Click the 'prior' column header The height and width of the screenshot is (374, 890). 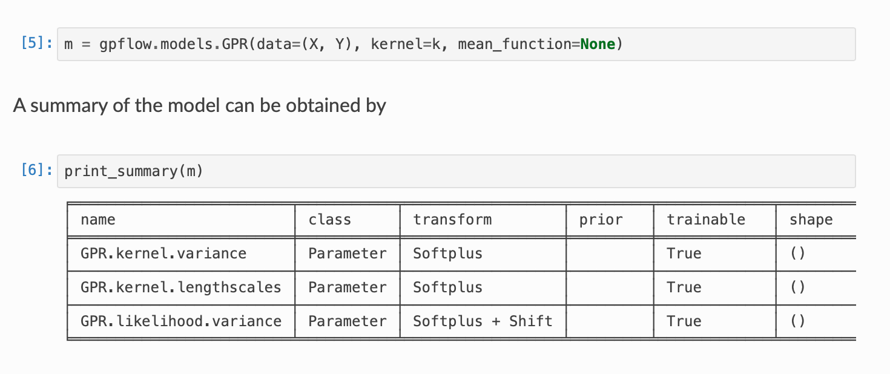[600, 220]
